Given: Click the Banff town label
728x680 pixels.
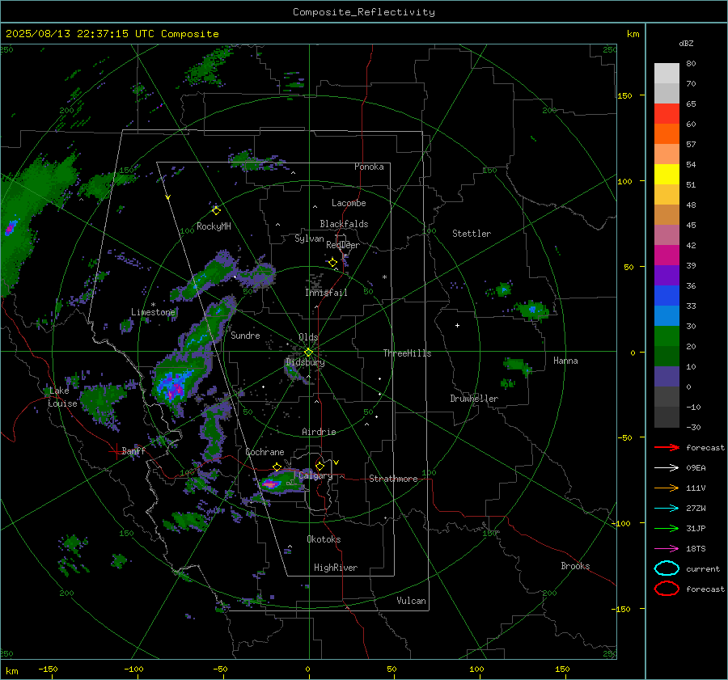Looking at the screenshot, I should click(133, 450).
